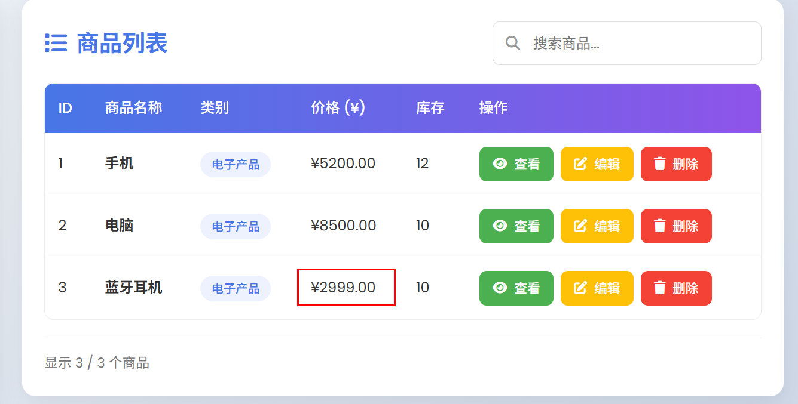Viewport: 798px width, 404px height.
Task: Click the 类别 column header
Action: (x=215, y=108)
